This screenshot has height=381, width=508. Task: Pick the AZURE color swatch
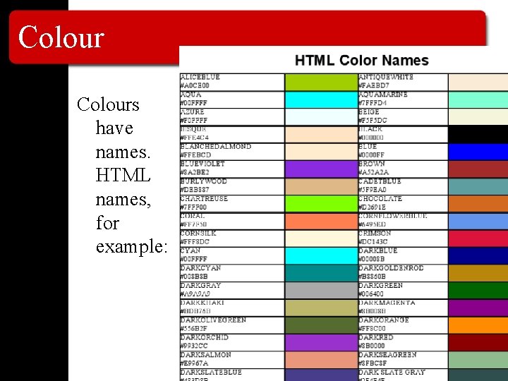point(322,117)
